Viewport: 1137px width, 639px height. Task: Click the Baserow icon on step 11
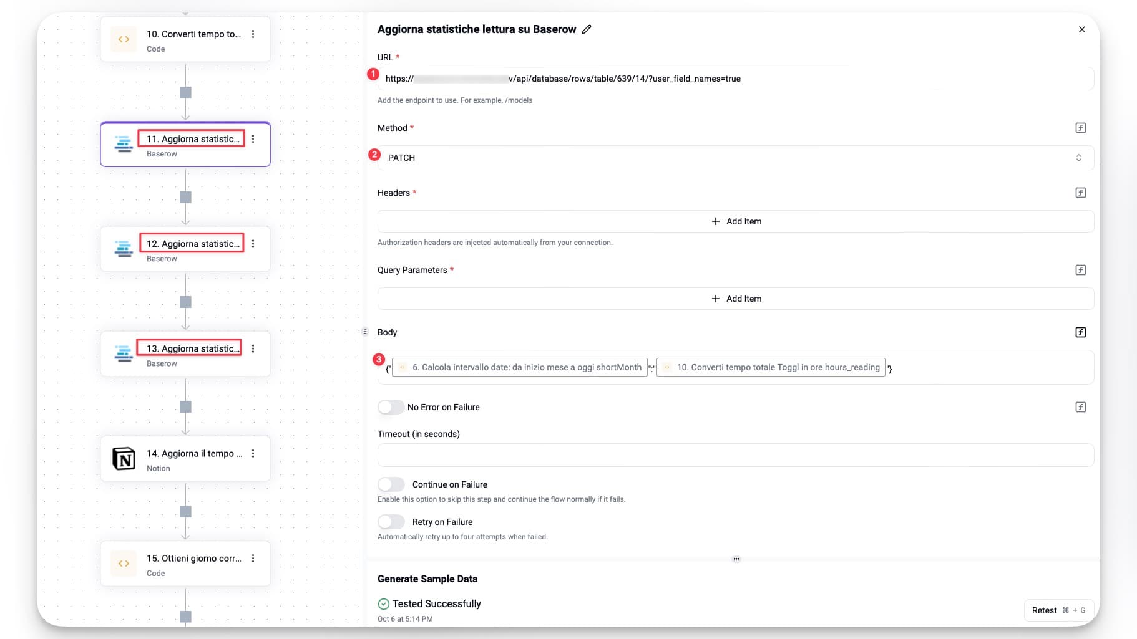click(124, 144)
